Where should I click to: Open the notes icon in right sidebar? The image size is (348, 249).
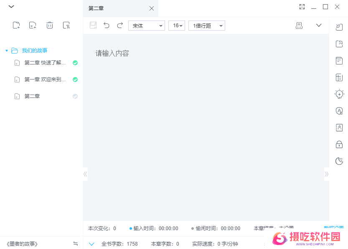click(339, 60)
